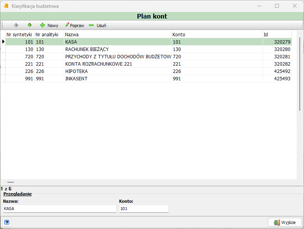Screen dimensions: 304x229
Task: Click row indicator arrow for KASA row
Action: [3, 42]
